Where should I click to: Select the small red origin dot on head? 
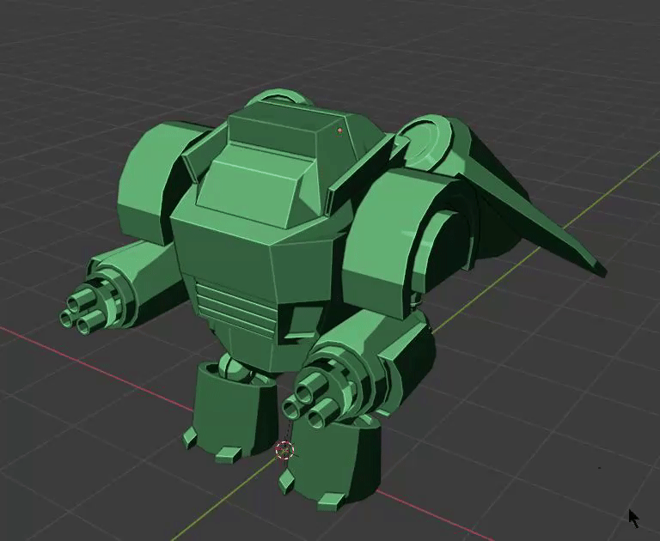(x=340, y=131)
